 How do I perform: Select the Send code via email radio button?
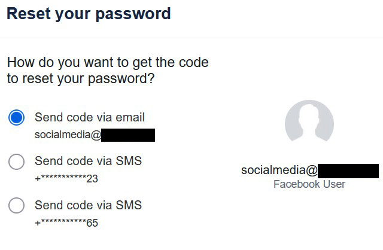pos(17,117)
